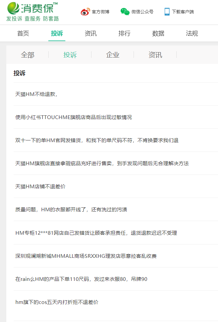Screen dimensions: 218x322
Task: Switch to the 企业 filter tab
Action: pos(113,55)
